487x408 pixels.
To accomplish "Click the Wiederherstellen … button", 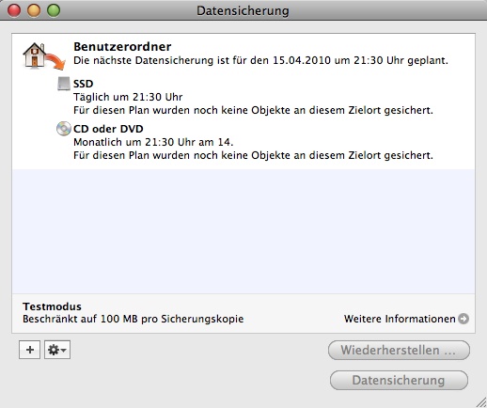I will point(399,350).
